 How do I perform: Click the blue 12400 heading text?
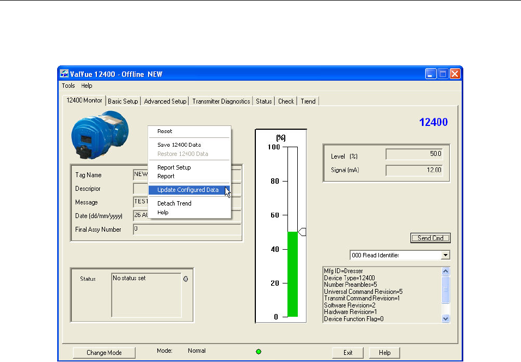point(433,122)
